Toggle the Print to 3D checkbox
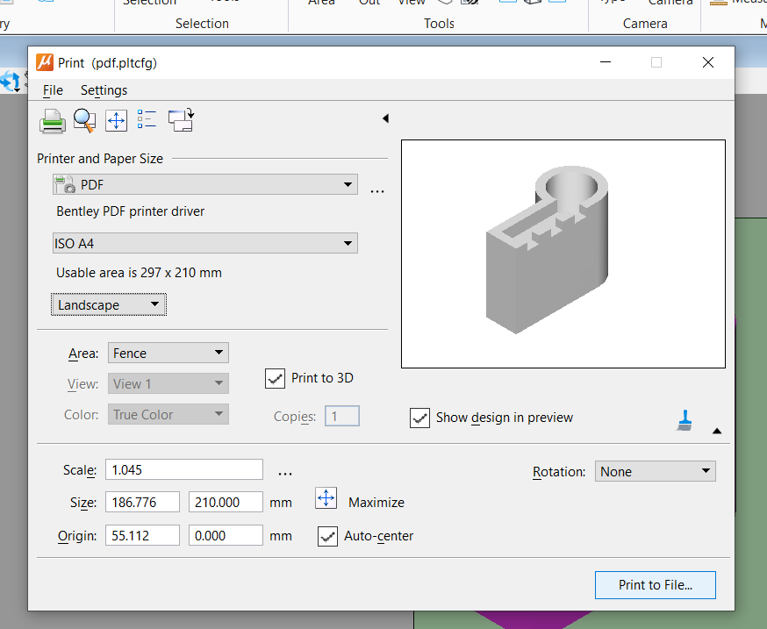 pyautogui.click(x=275, y=378)
